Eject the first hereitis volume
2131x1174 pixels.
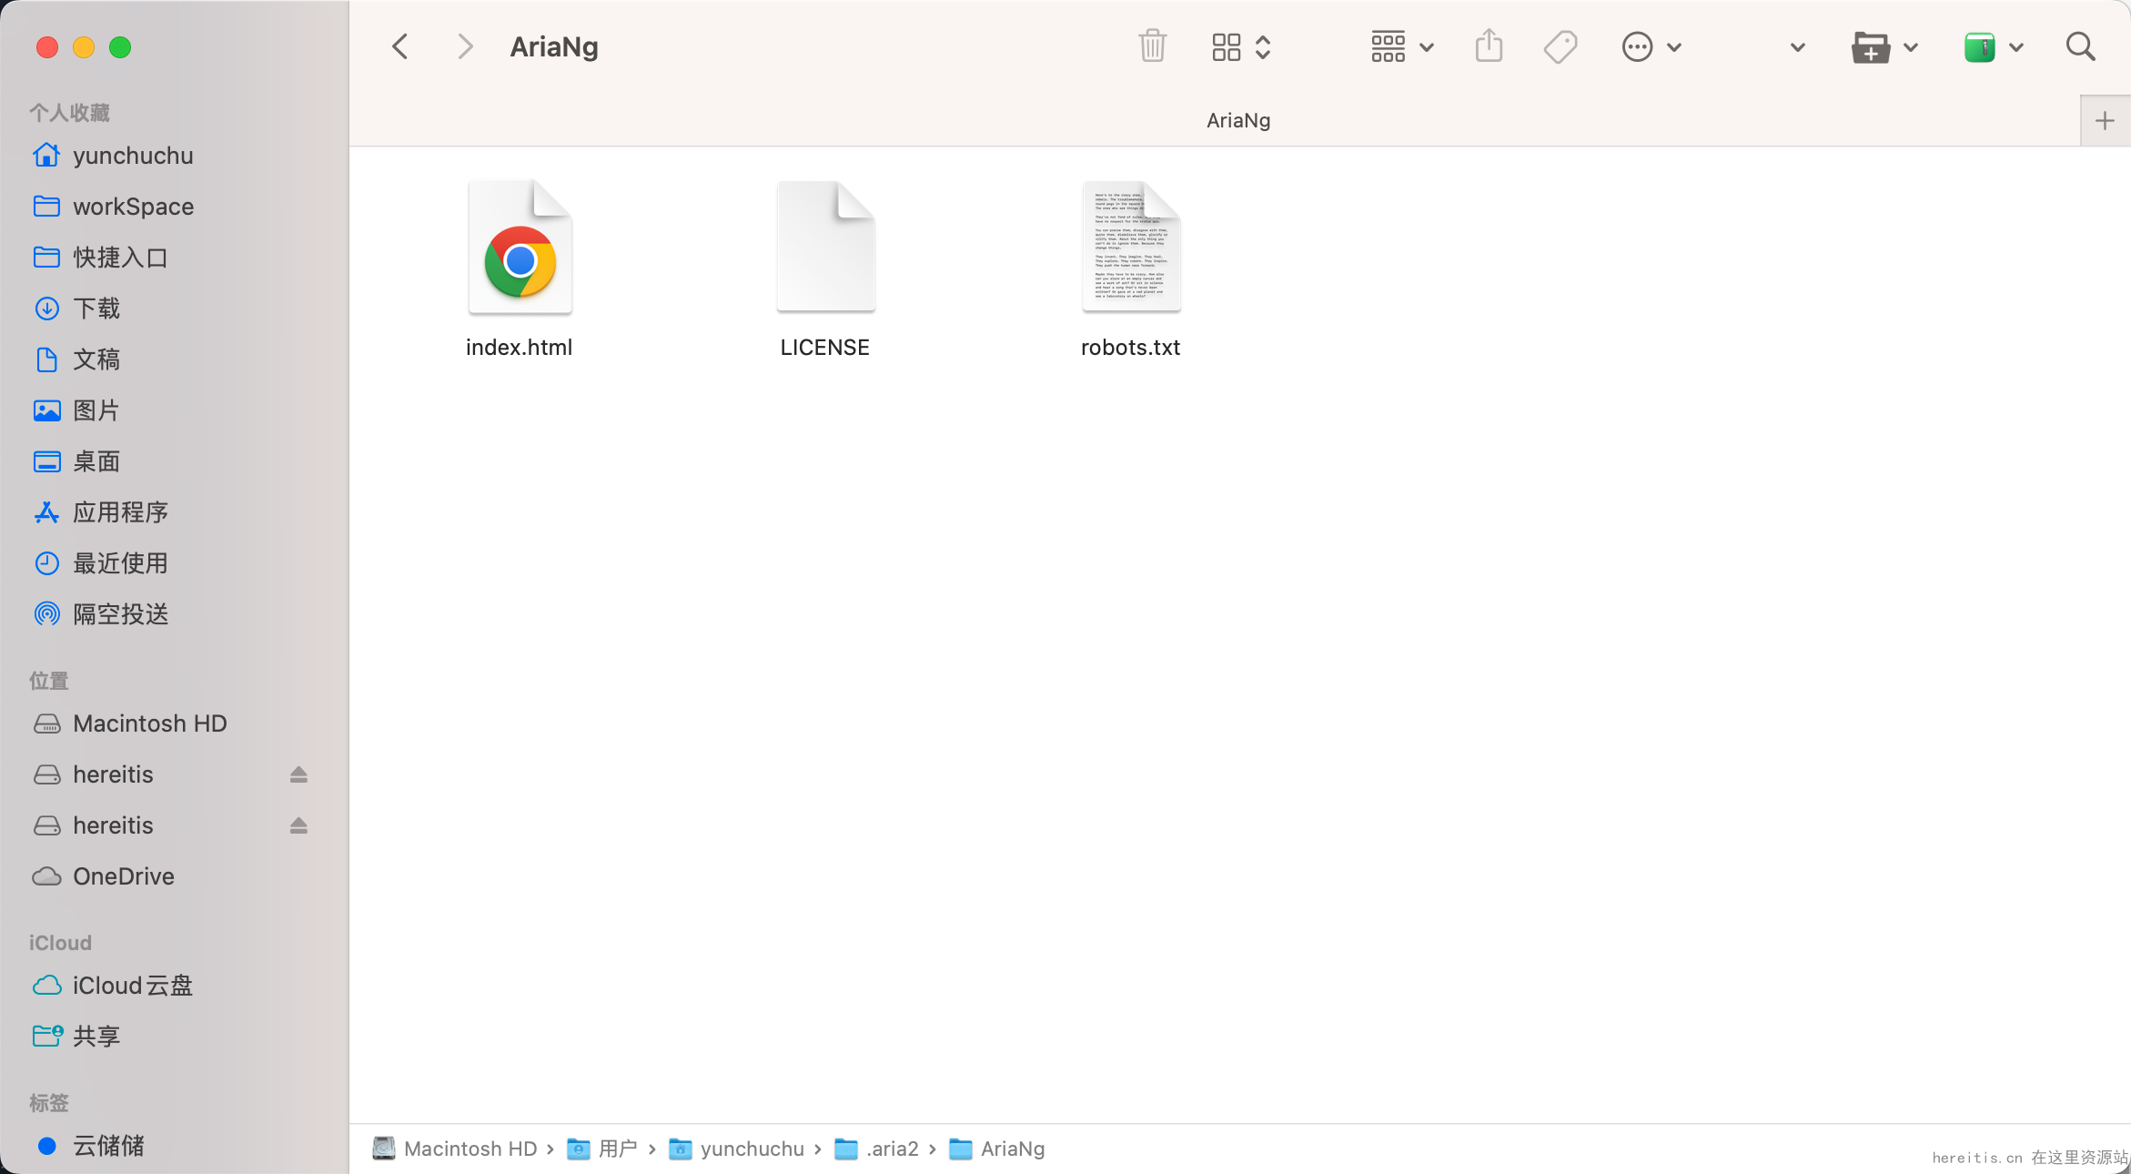coord(298,774)
